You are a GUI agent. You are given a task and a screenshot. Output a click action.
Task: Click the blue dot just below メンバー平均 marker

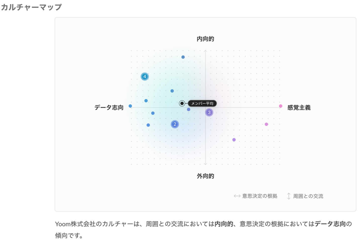[x=189, y=109]
